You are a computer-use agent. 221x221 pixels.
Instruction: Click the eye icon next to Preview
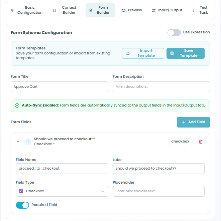[123, 10]
